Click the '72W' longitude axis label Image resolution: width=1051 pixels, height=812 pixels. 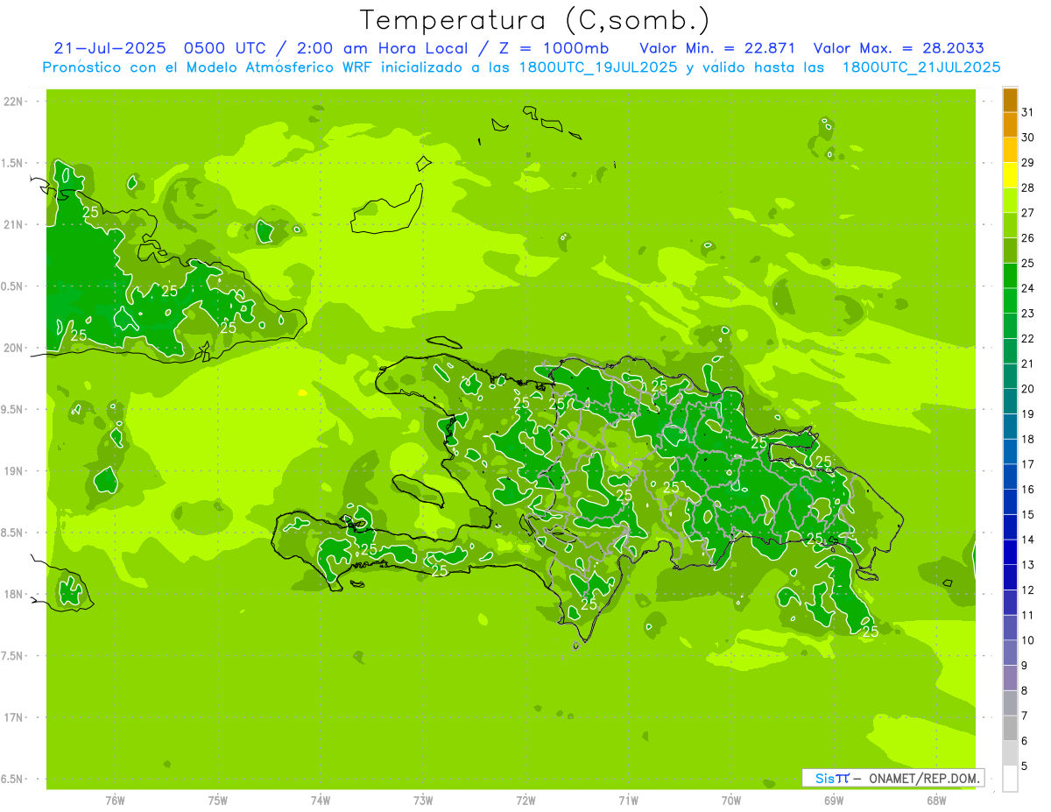point(525,800)
